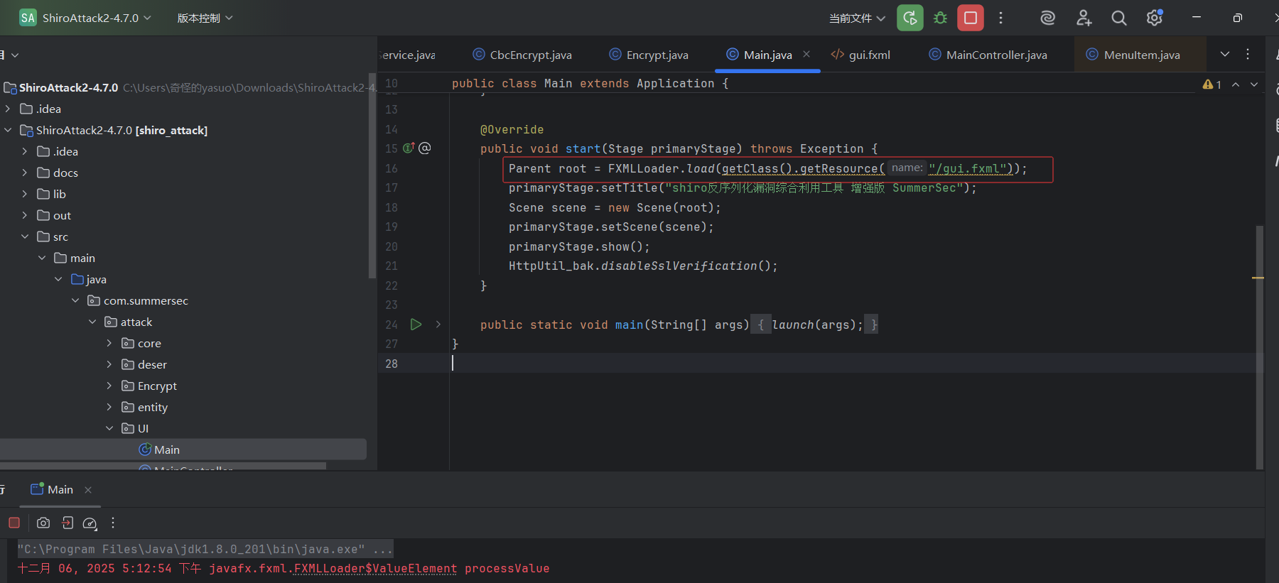Open the 当前文件 run configuration dropdown
The image size is (1279, 583).
[857, 18]
